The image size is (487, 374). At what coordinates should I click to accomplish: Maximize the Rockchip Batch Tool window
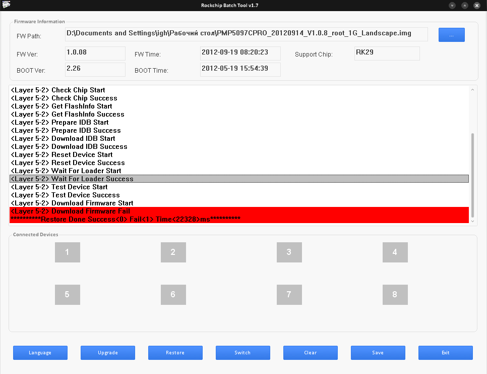coord(465,5)
